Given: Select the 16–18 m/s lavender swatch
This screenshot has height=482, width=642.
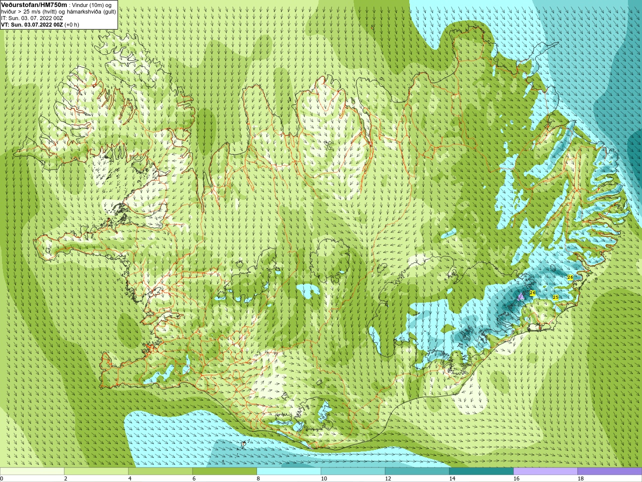Looking at the screenshot, I should click(x=546, y=471).
